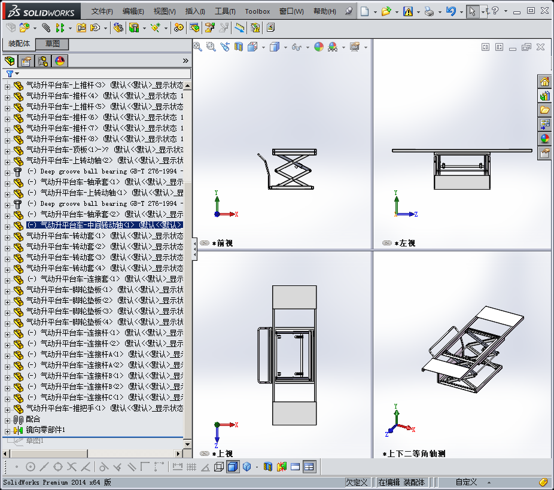Click the Instant3D document icon
Screen dimensions: 554x490
tap(270, 28)
